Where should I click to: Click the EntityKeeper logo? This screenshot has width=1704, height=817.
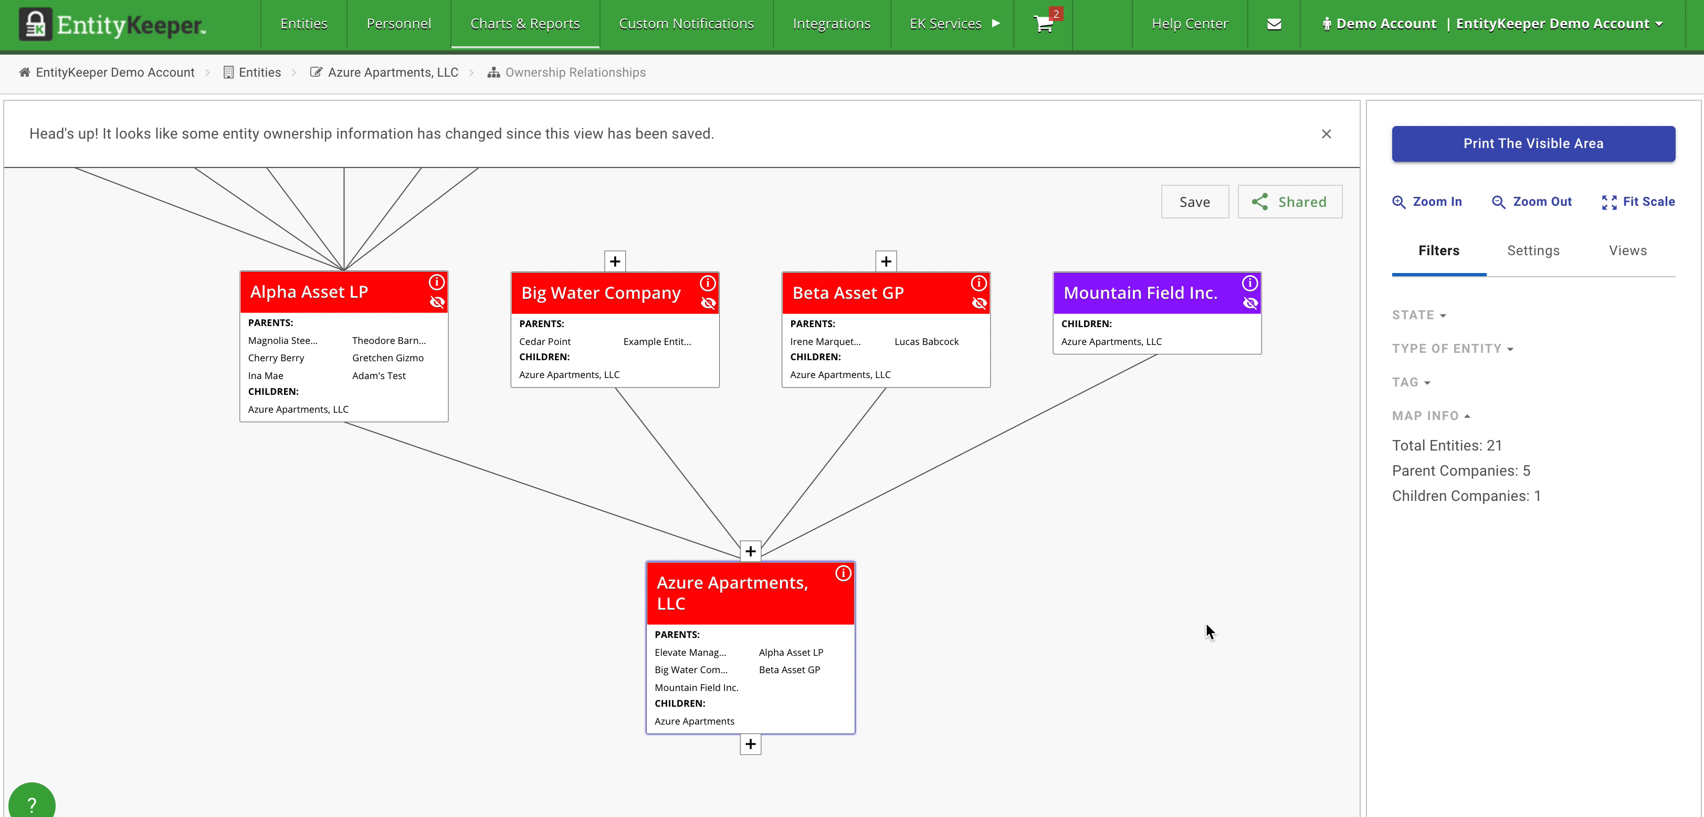click(x=112, y=24)
